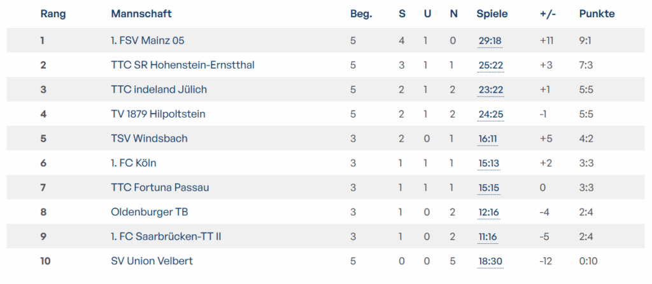Click the Punkte column header
652x284 pixels.
[597, 14]
